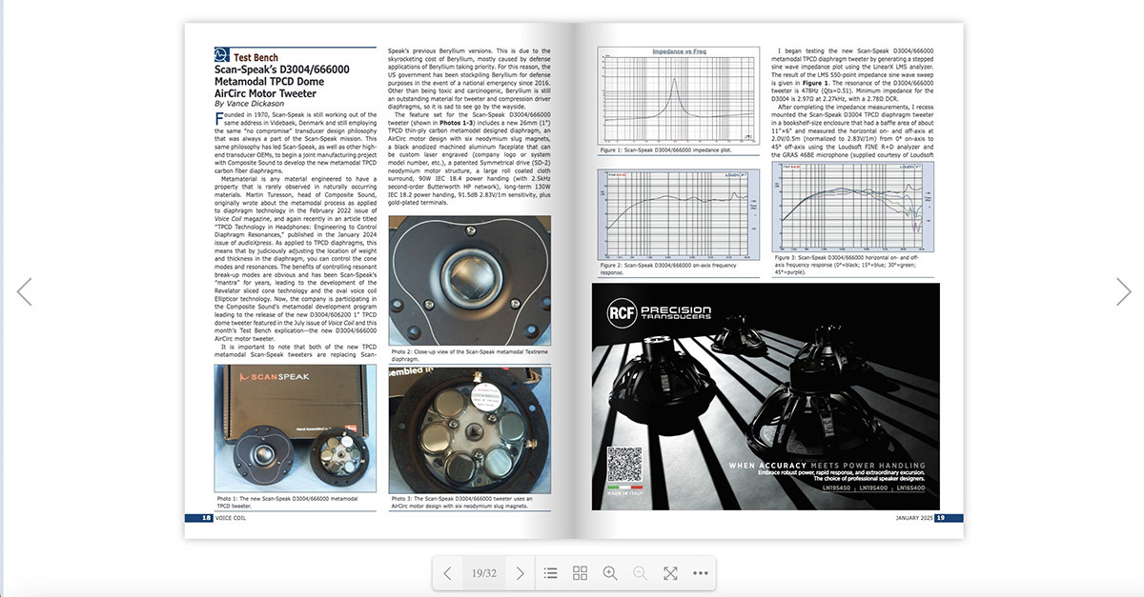Viewport: 1144px width, 597px height.
Task: Go to next spread with large right arrow
Action: point(1124,291)
